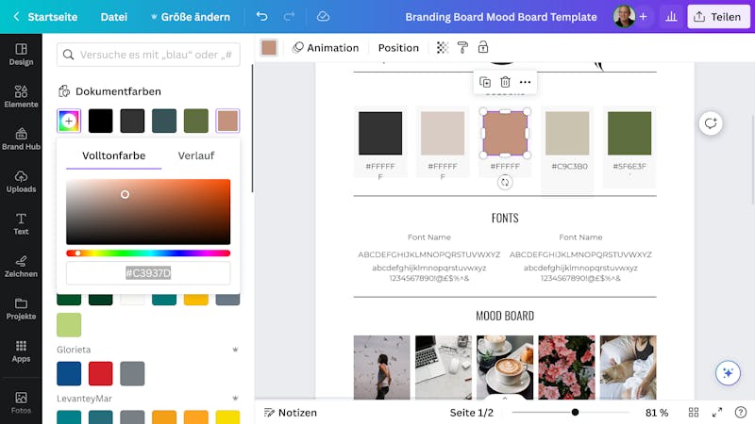Select the dark gray document color
The height and width of the screenshot is (424, 755).
(x=132, y=121)
